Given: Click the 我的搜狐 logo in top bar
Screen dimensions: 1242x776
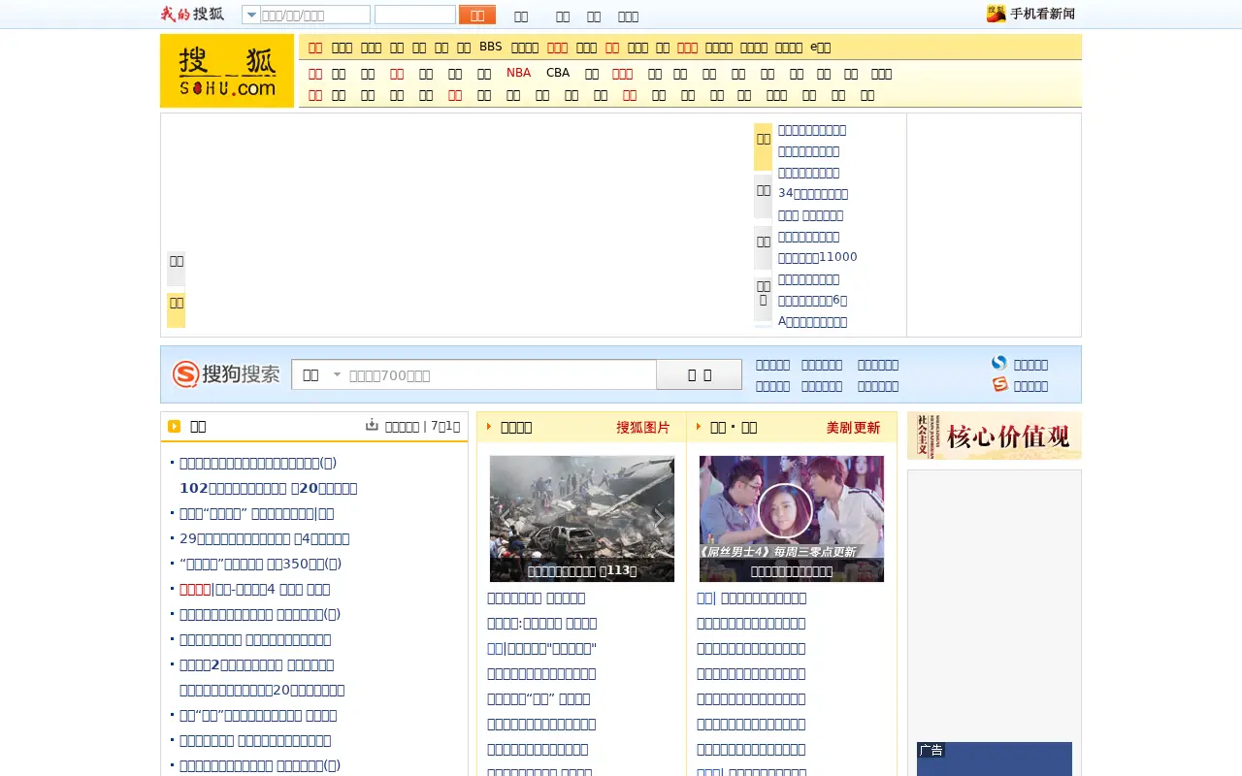Looking at the screenshot, I should click(x=192, y=14).
